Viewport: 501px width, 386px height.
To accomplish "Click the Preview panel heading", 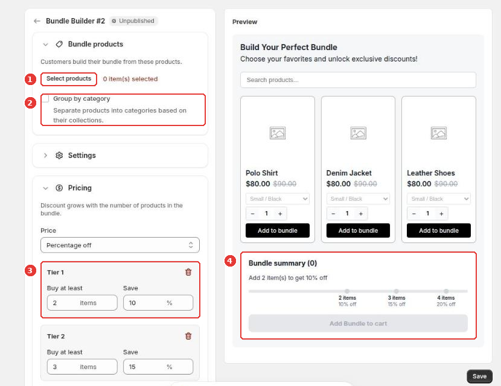I will pyautogui.click(x=244, y=22).
